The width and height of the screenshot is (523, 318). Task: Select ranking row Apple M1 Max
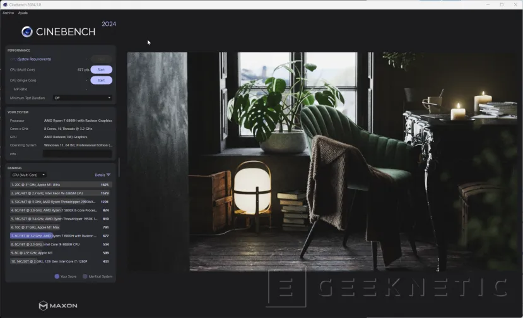tap(61, 227)
